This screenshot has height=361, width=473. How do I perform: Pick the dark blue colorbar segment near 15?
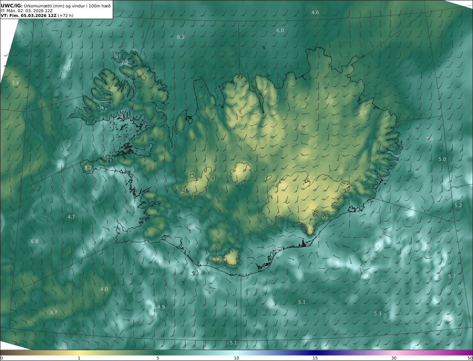click(x=315, y=353)
